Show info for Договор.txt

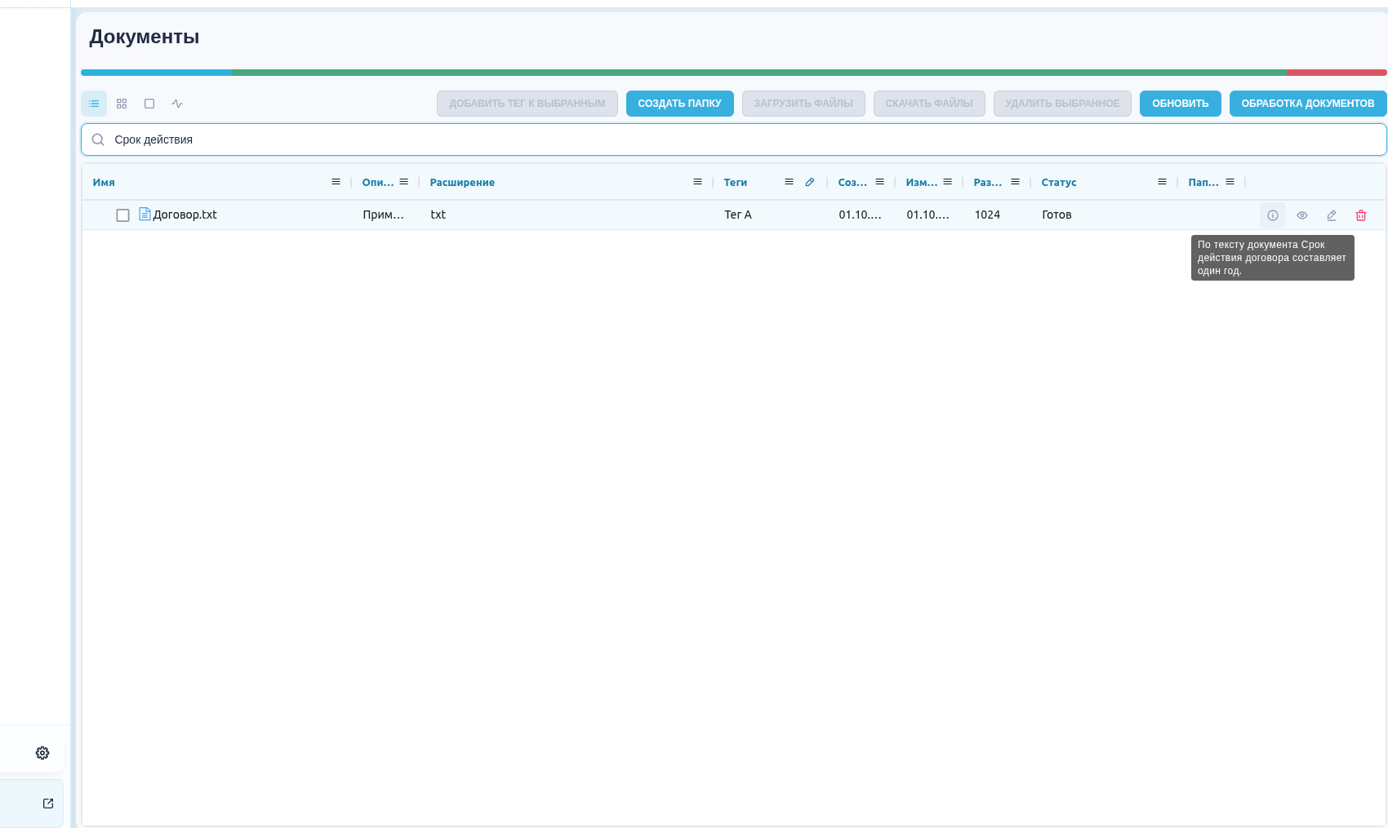click(1273, 215)
